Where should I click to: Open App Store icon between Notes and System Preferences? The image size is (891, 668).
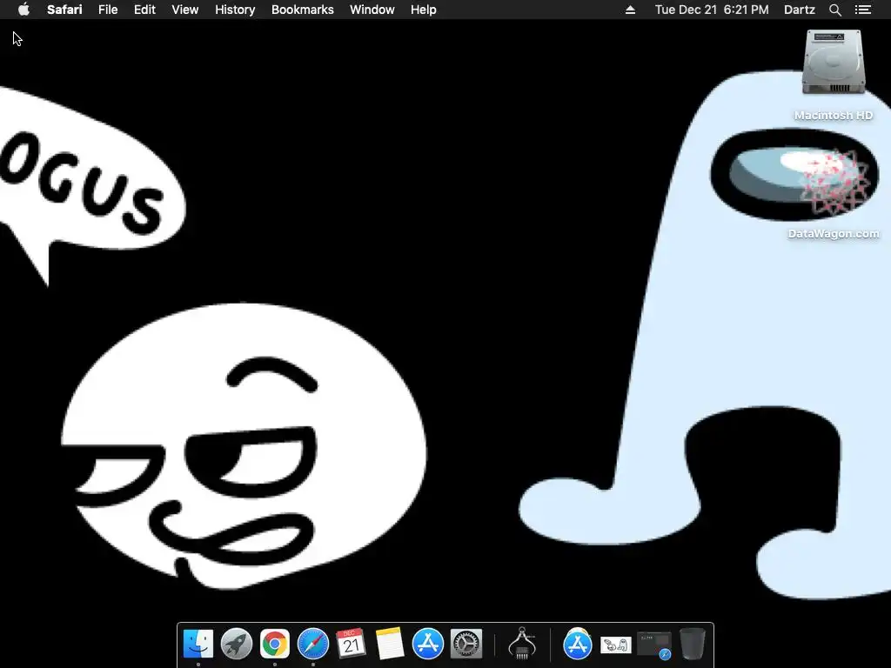coord(428,644)
